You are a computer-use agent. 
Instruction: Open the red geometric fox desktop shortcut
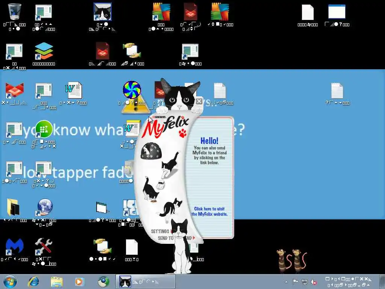pos(15,90)
